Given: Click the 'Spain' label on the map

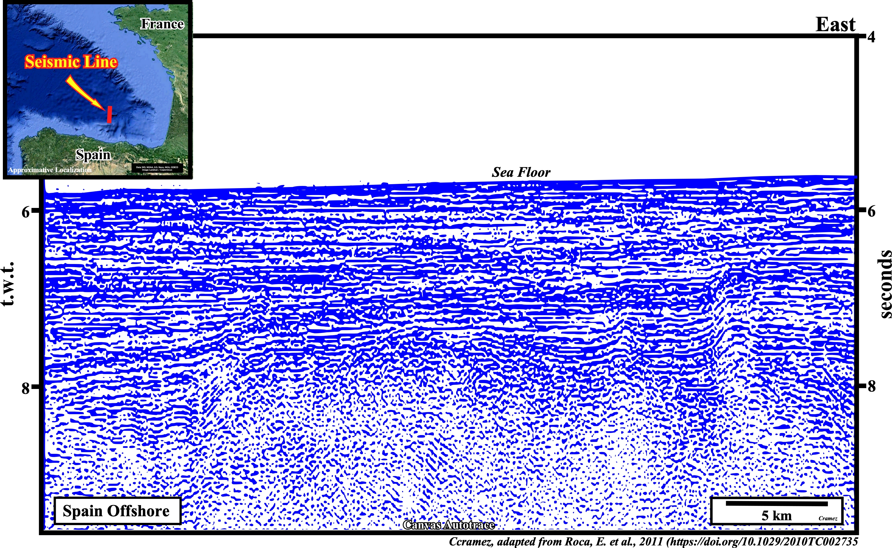Looking at the screenshot, I should pyautogui.click(x=93, y=155).
